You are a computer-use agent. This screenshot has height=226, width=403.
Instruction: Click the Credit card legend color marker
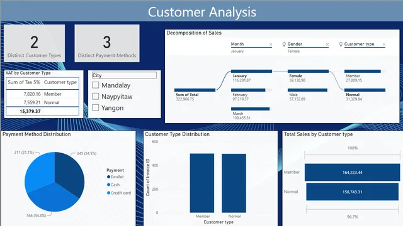point(108,193)
